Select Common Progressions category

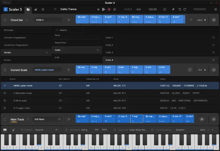click(x=25, y=38)
